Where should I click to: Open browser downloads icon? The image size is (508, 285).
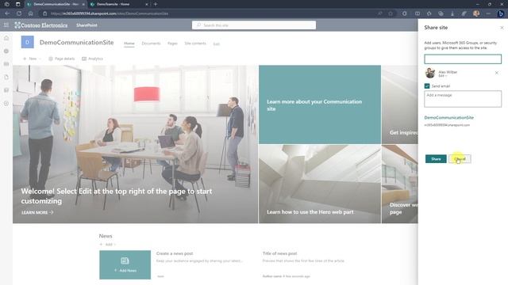(x=452, y=13)
